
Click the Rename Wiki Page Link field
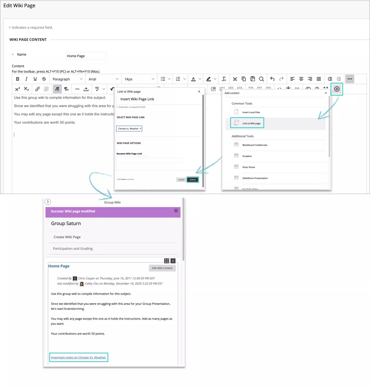tap(149, 160)
